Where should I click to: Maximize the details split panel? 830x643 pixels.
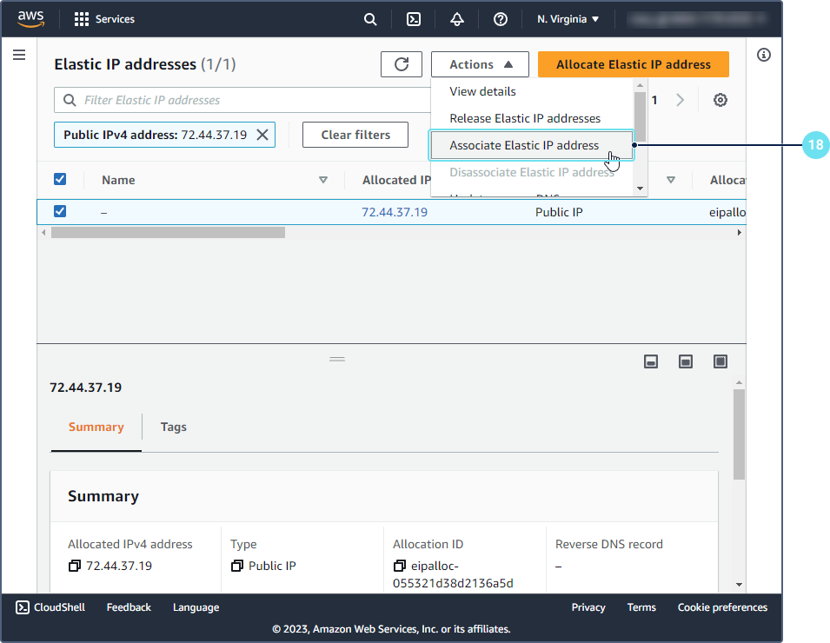[x=720, y=361]
